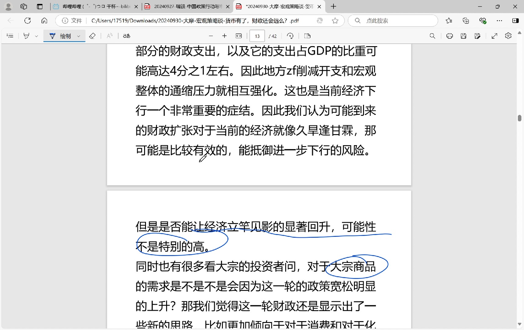Select the highlight tool
This screenshot has height=330, width=524.
(x=26, y=36)
